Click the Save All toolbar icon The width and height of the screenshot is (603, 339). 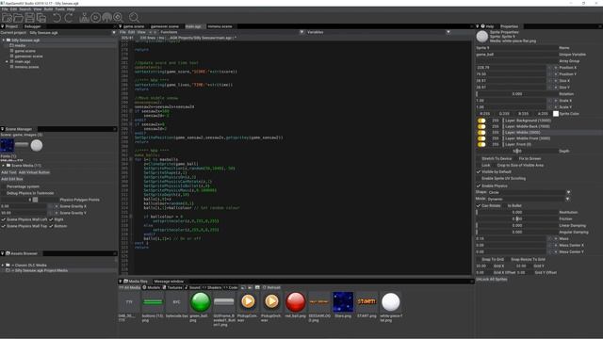point(41,17)
